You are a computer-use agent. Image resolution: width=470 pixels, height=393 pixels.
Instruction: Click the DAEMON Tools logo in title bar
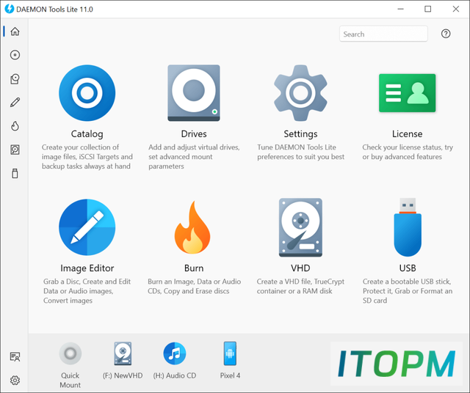coord(10,9)
